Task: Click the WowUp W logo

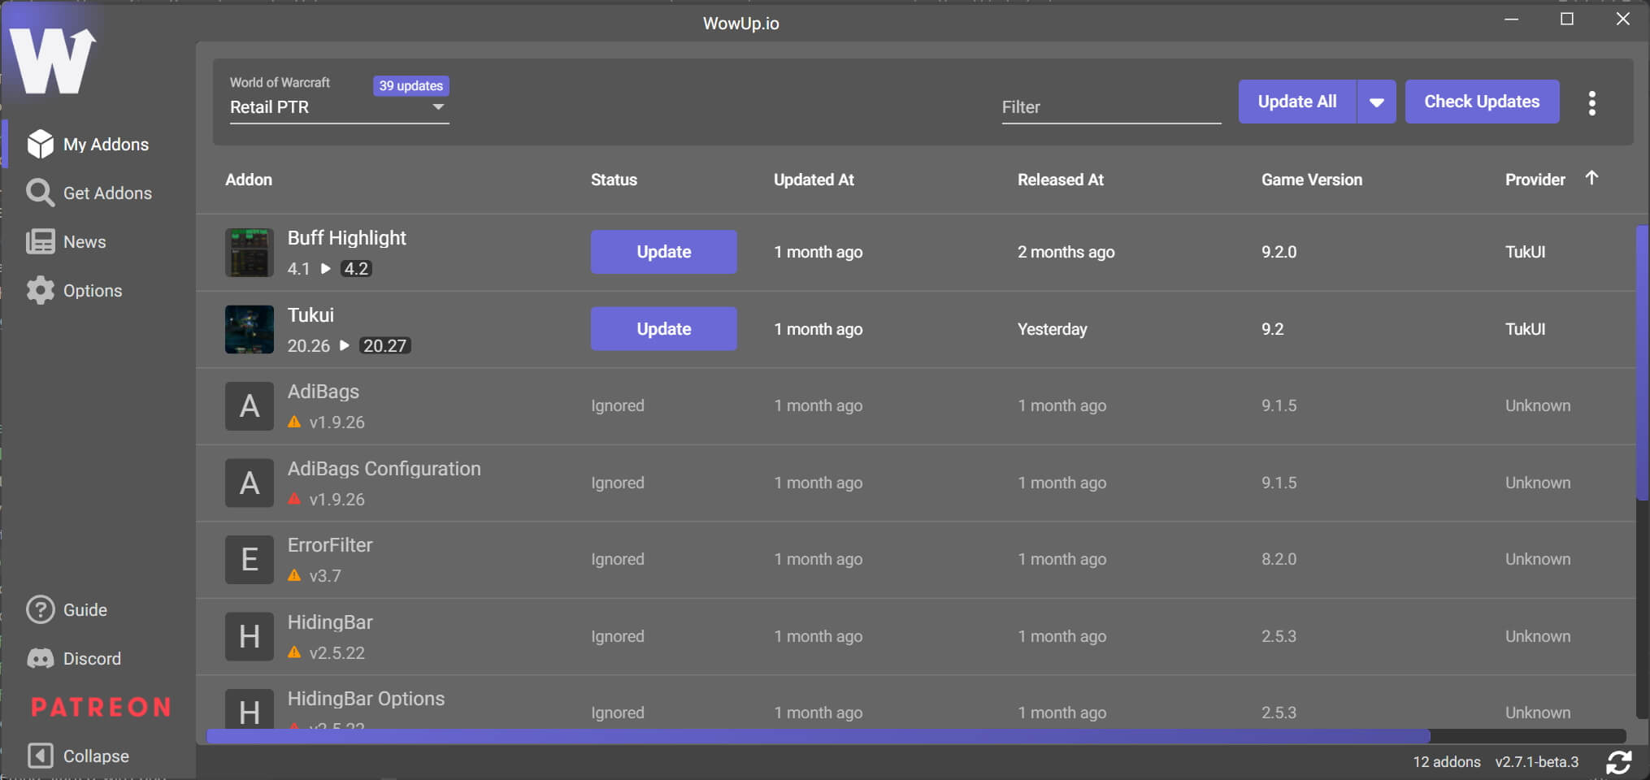Action: [x=53, y=61]
